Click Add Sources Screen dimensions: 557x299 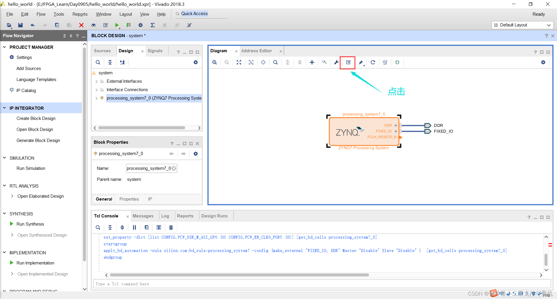click(x=29, y=69)
